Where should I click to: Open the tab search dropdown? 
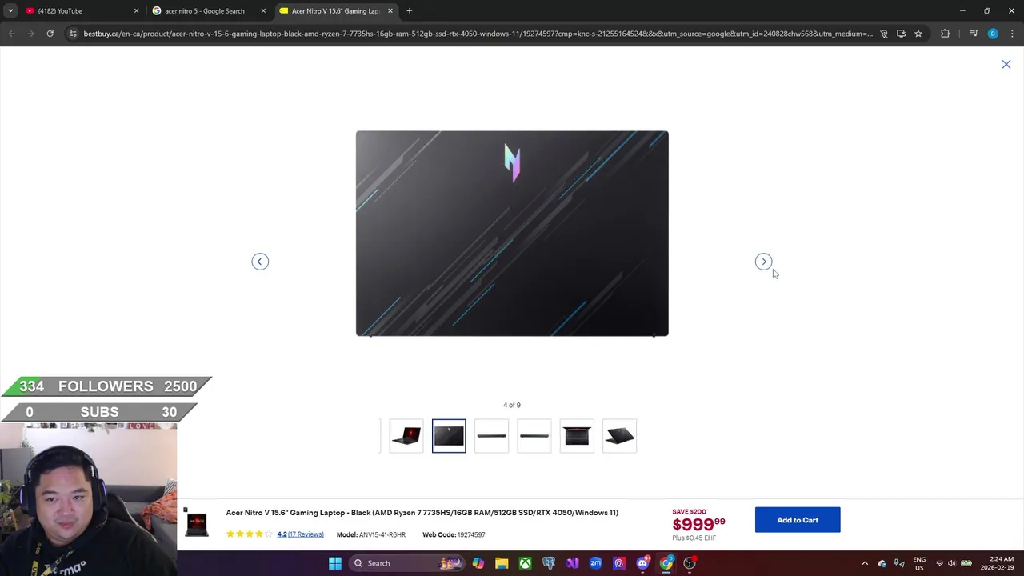click(x=10, y=11)
